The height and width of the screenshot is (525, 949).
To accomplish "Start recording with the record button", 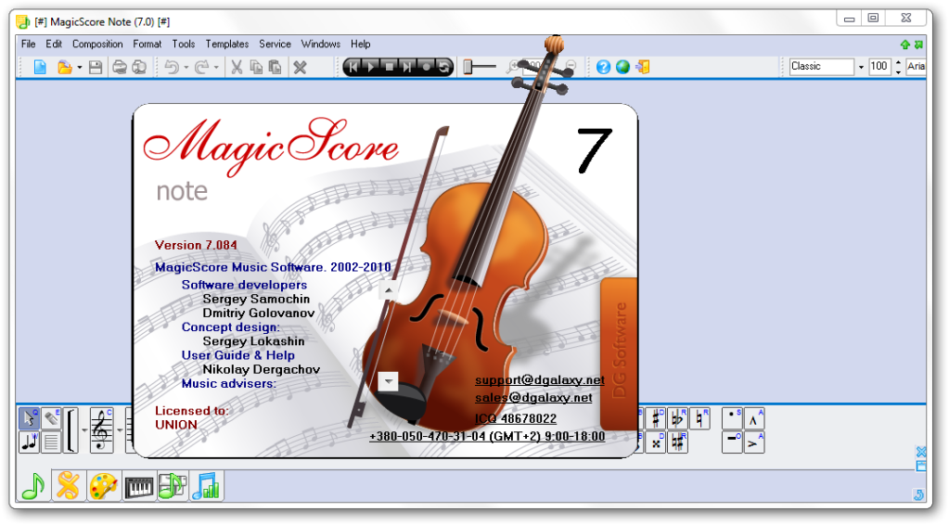I will [426, 67].
